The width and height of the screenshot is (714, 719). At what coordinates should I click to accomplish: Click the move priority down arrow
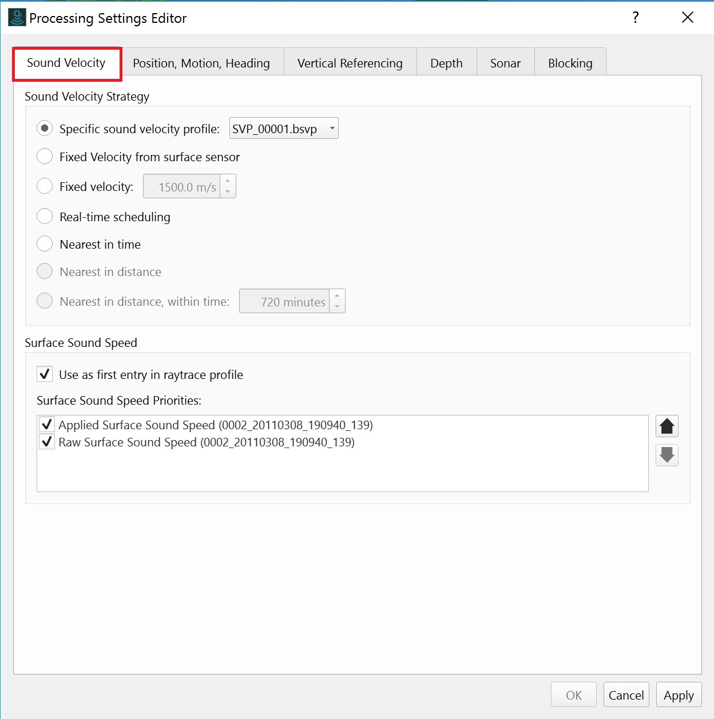667,455
